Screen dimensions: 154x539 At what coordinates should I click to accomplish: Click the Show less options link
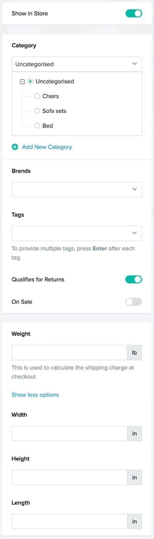point(35,395)
